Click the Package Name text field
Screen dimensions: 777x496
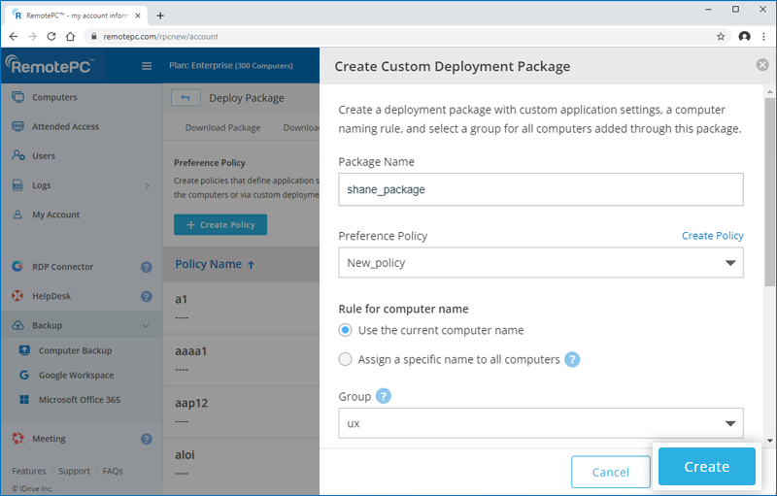(x=541, y=189)
